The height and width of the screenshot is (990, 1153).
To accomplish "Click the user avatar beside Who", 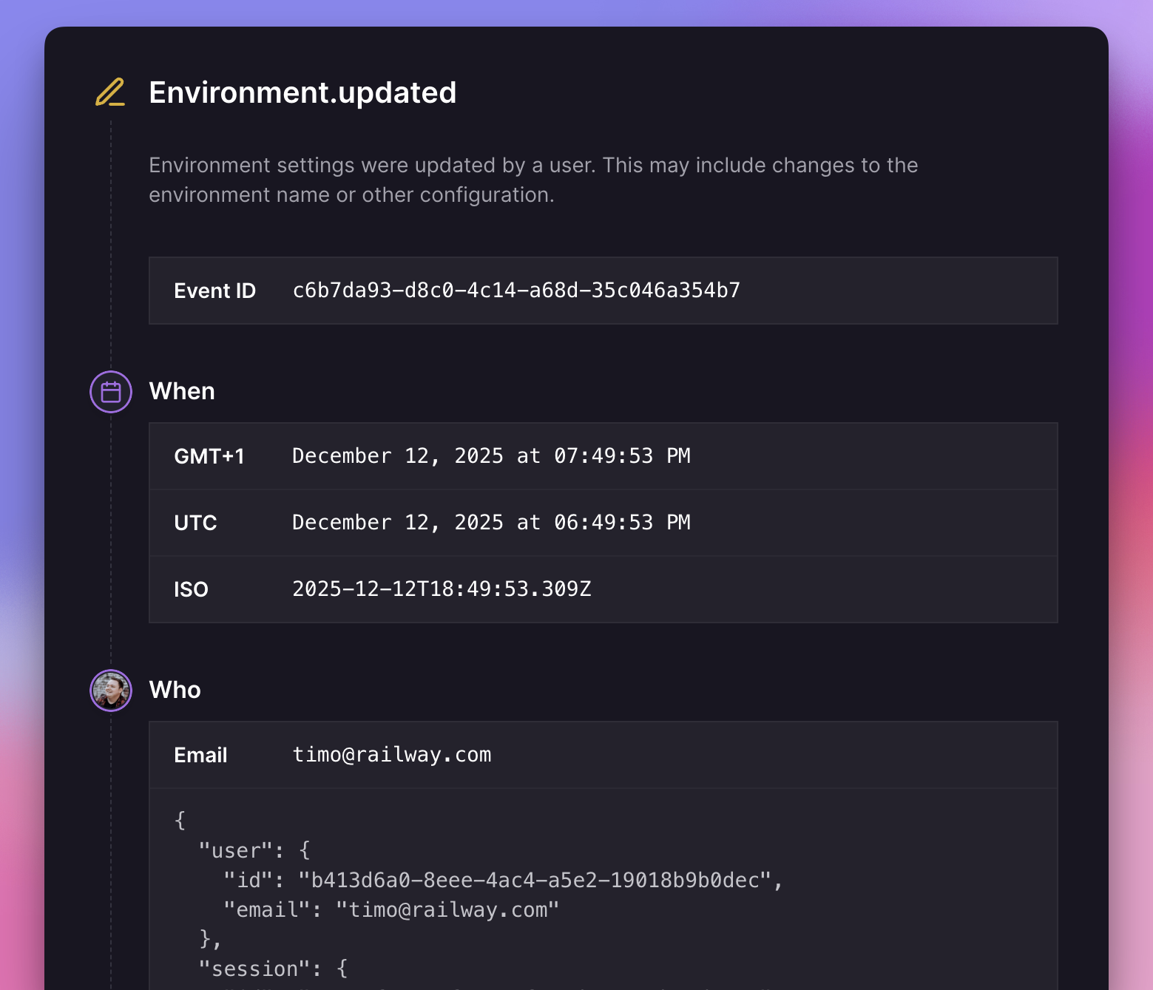I will 111,691.
